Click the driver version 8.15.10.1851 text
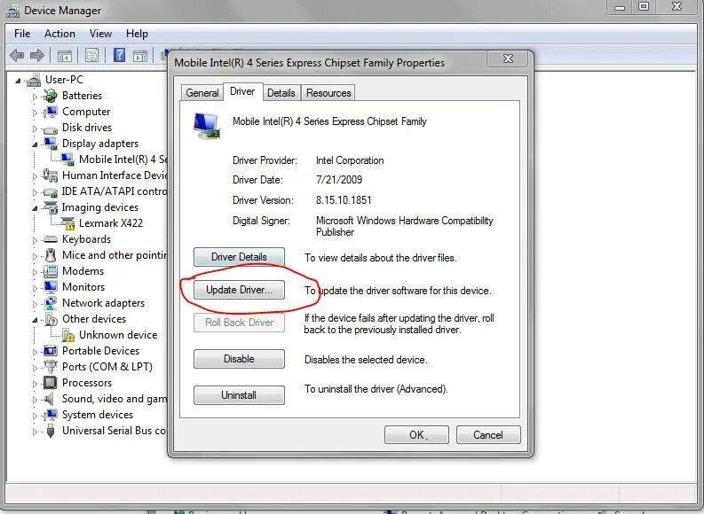This screenshot has width=704, height=514. 344,200
